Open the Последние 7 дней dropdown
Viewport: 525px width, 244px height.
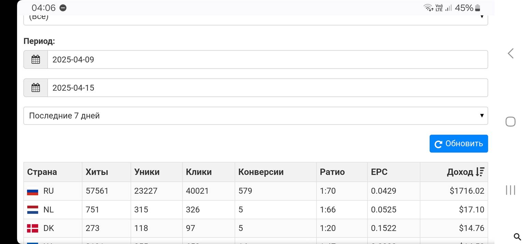(255, 116)
